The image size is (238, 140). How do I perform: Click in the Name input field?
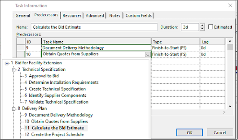coord(94,27)
